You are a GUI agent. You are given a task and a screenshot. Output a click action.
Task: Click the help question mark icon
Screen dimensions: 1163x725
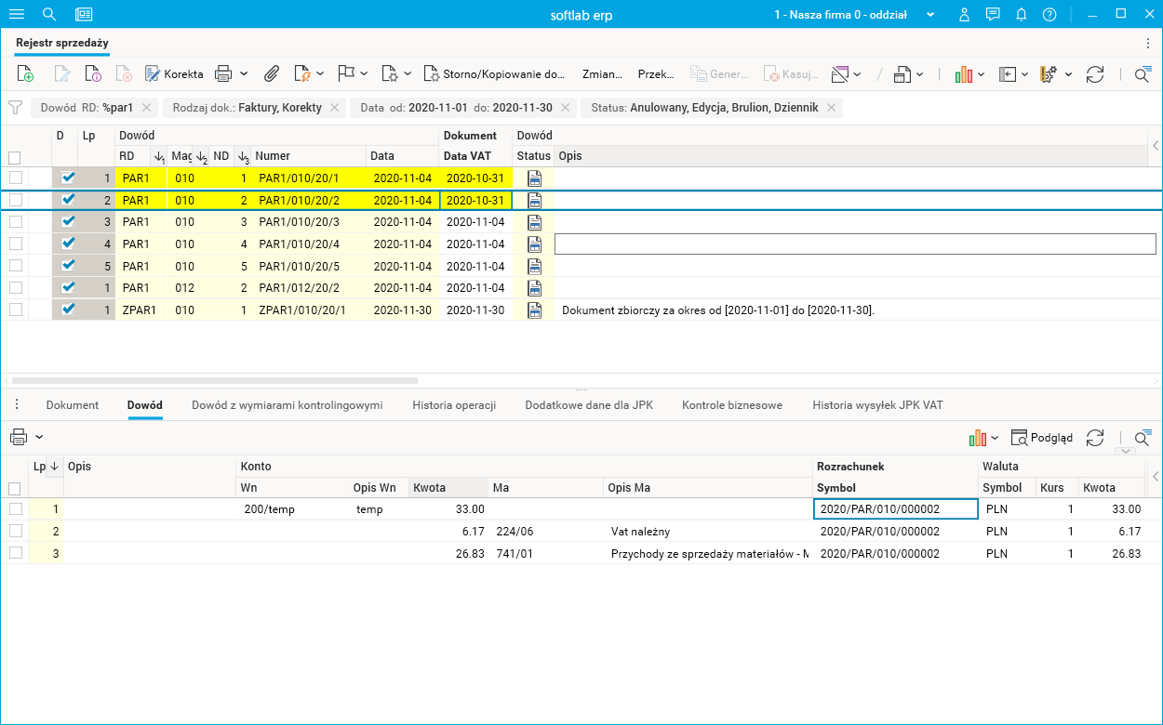[x=1049, y=15]
